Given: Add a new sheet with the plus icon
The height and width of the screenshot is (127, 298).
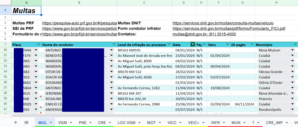Looking at the screenshot, I should (x=16, y=122).
